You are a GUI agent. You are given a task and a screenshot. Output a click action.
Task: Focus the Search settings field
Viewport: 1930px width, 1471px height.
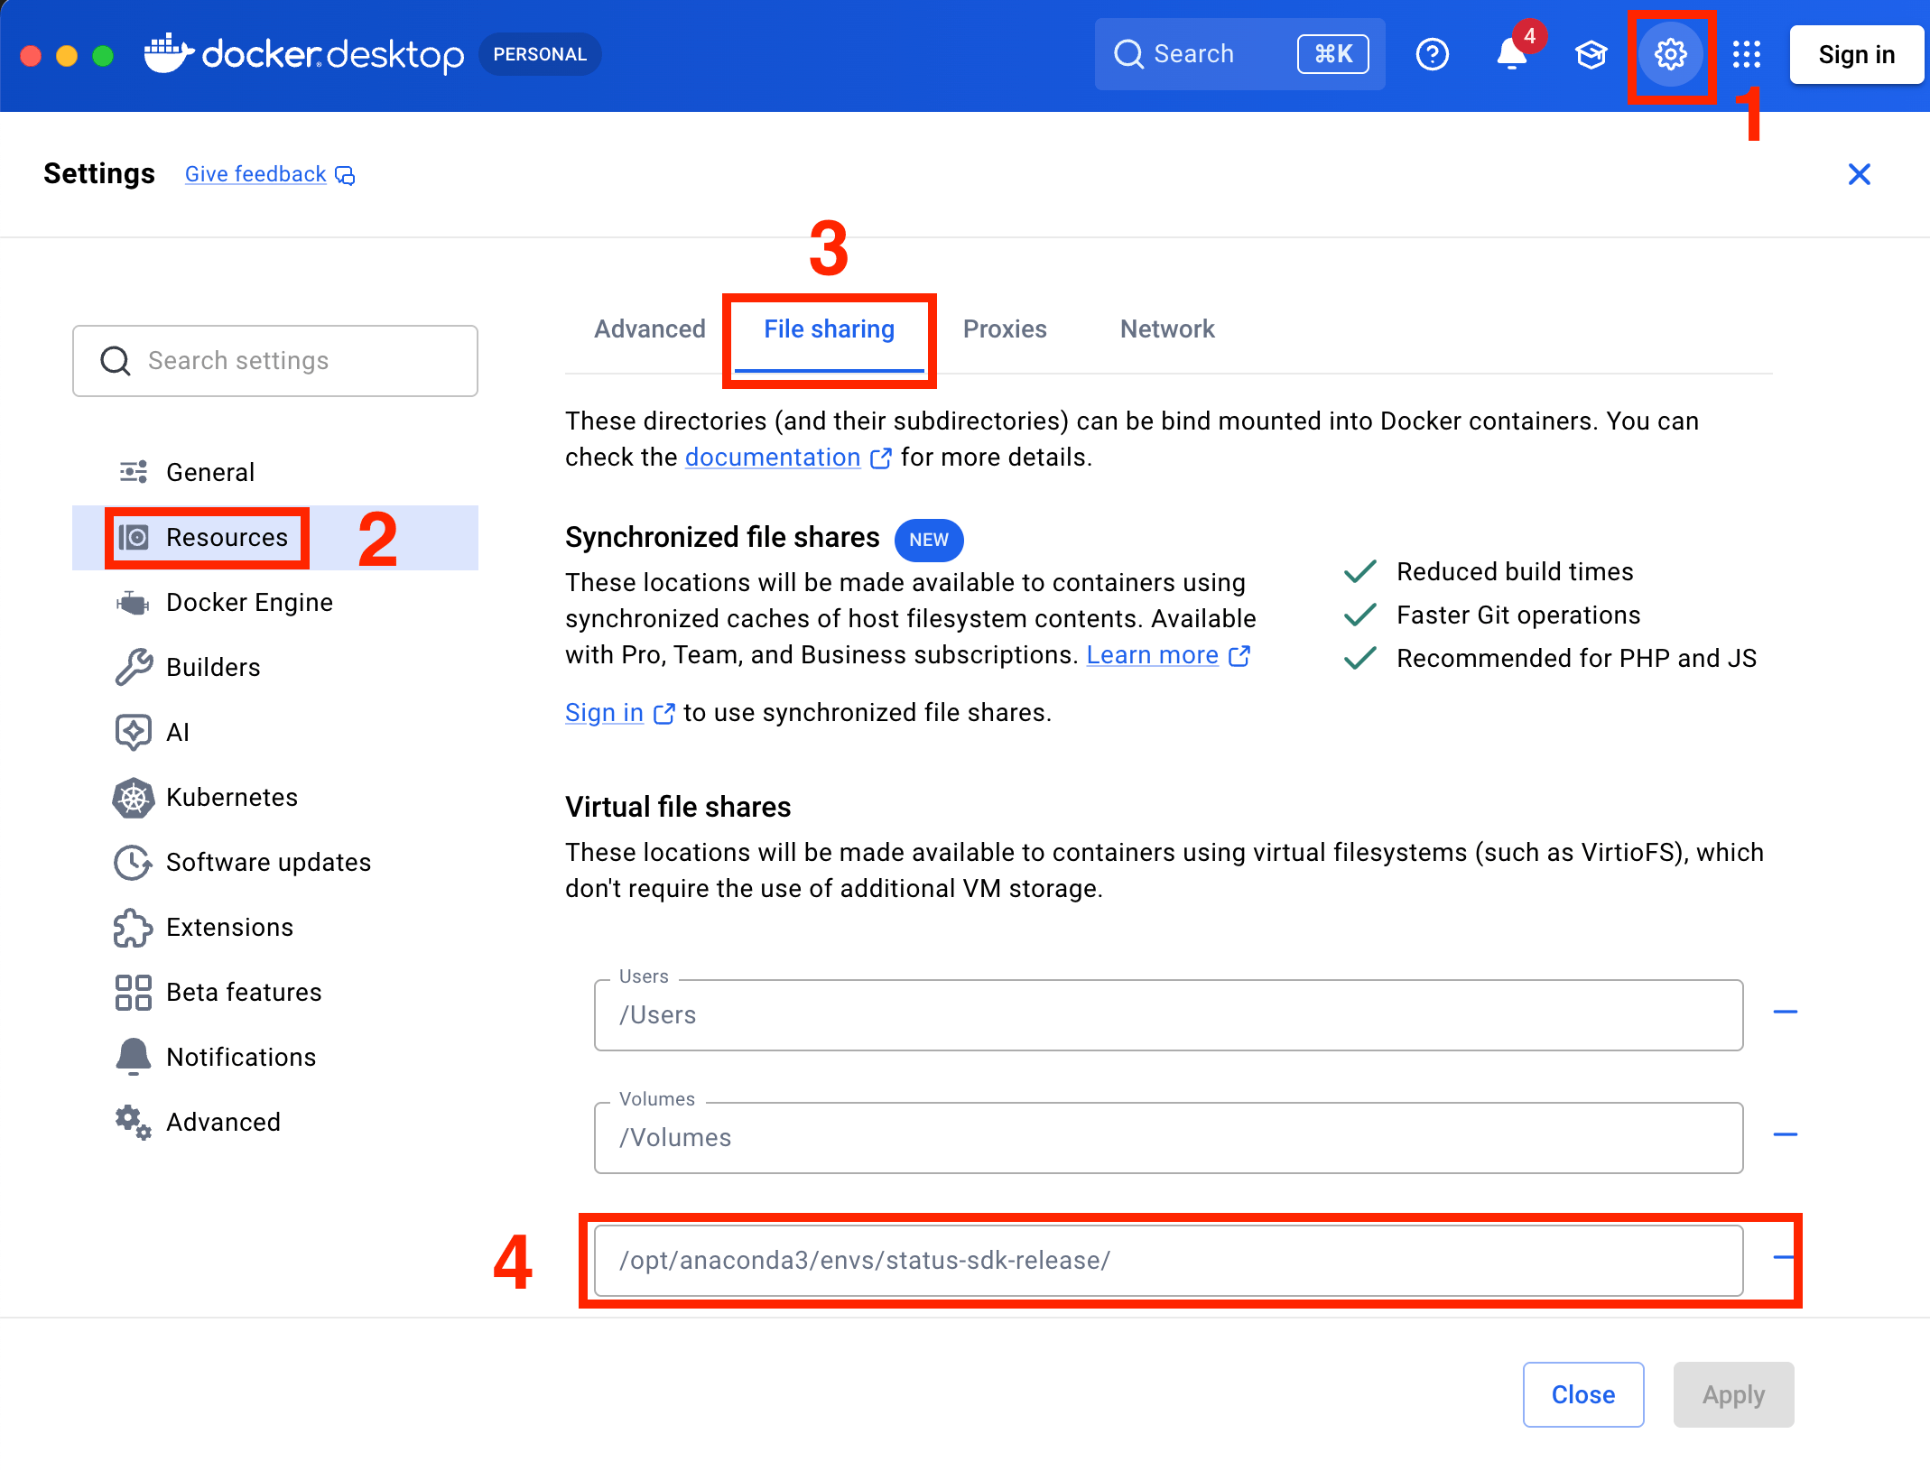coord(274,361)
